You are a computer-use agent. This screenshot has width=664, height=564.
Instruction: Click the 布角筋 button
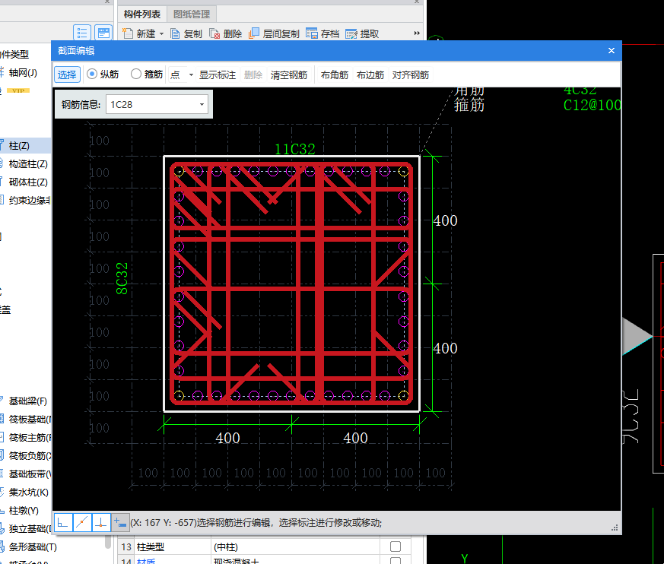[335, 75]
